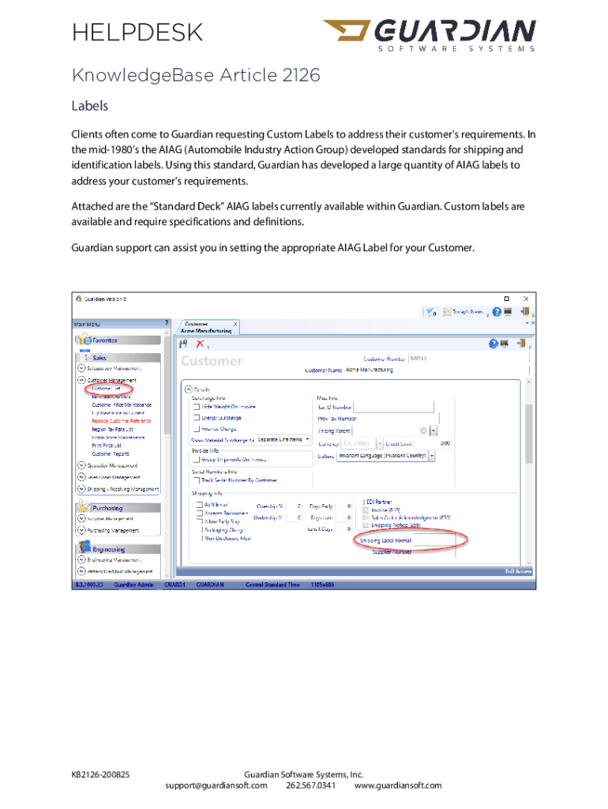Expand Quotation Management in Main Menu
This screenshot has width=608, height=809.
(x=81, y=465)
